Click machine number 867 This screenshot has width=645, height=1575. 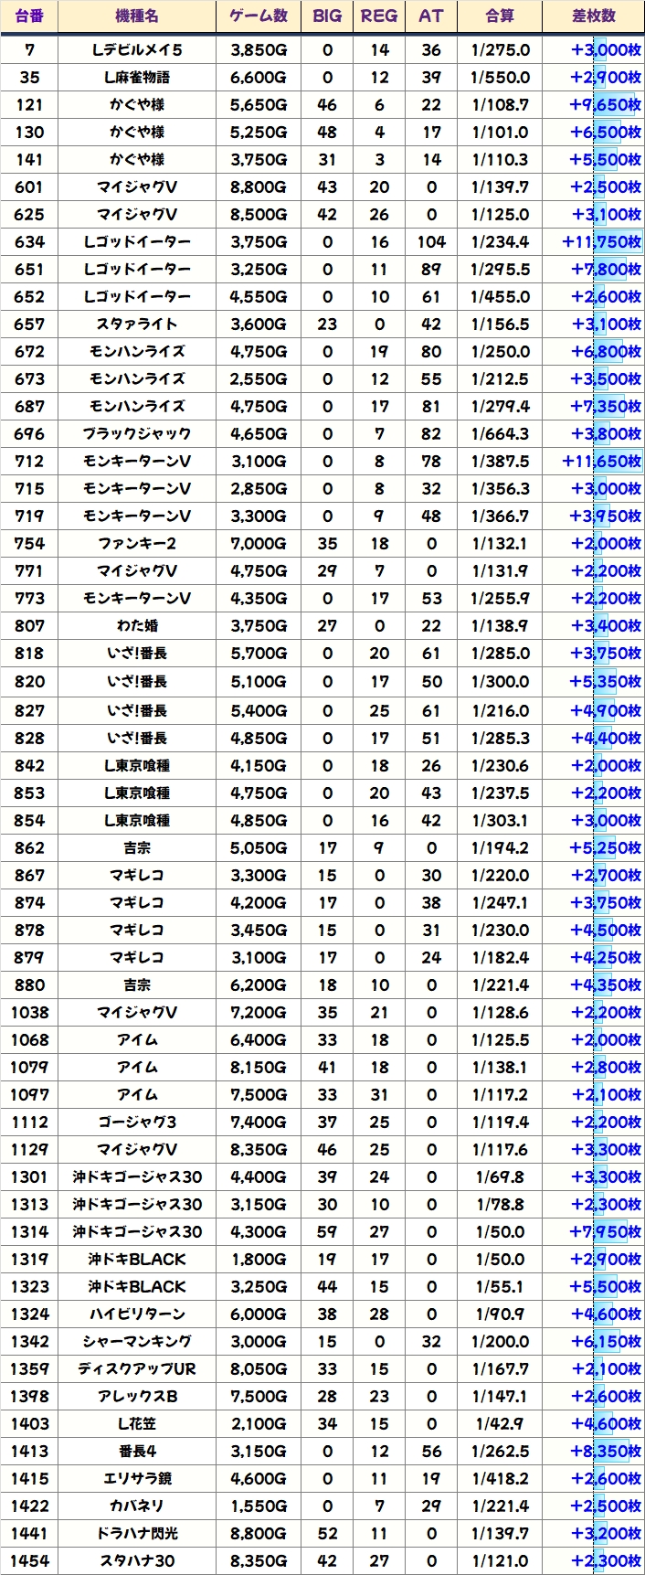[x=29, y=876]
